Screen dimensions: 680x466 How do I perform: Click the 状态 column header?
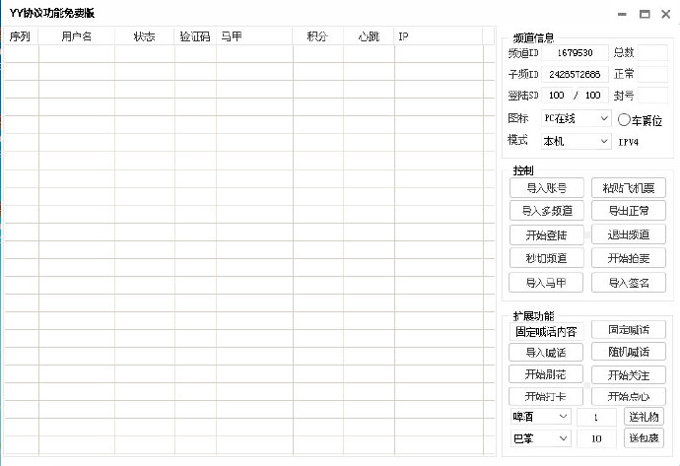point(145,36)
